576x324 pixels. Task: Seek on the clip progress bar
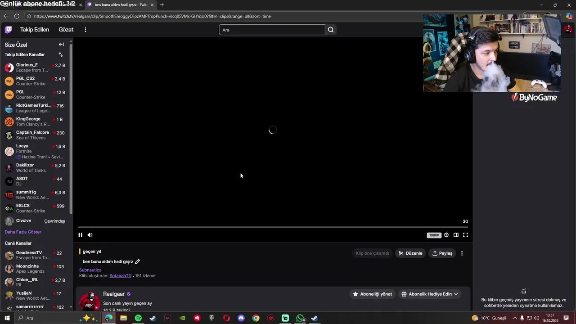pyautogui.click(x=273, y=227)
